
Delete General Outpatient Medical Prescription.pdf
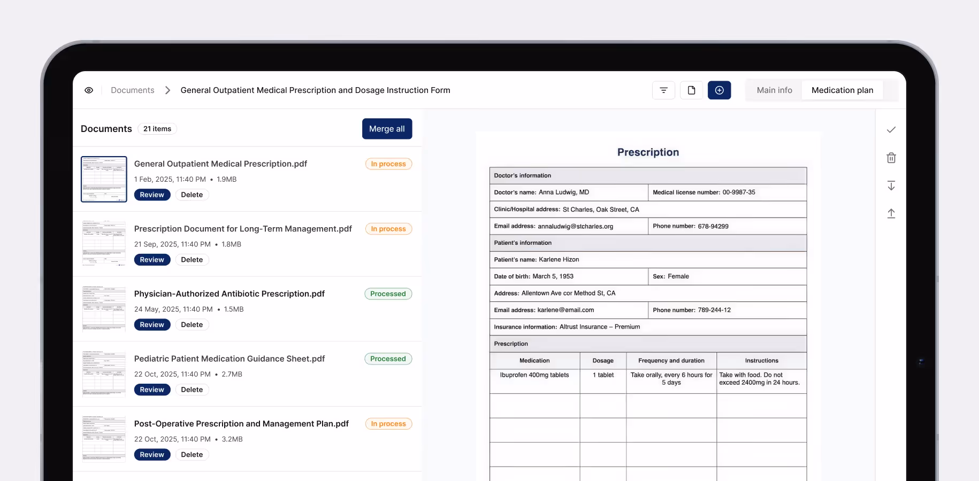(192, 195)
